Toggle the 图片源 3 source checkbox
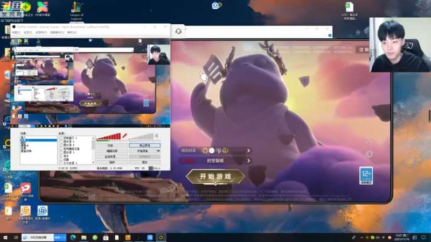 pyautogui.click(x=61, y=152)
